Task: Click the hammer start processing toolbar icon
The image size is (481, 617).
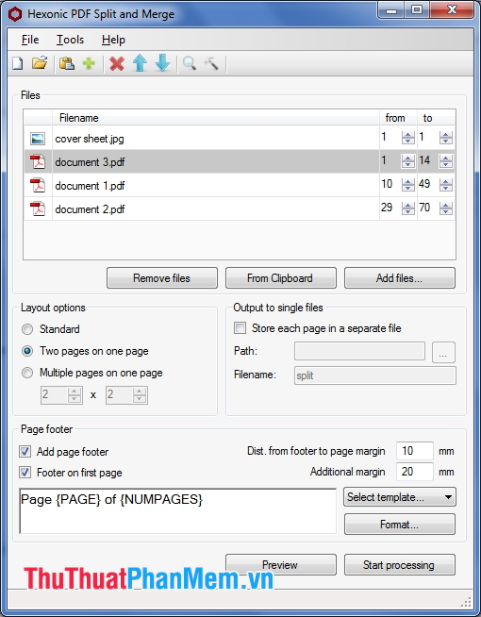Action: (x=211, y=63)
